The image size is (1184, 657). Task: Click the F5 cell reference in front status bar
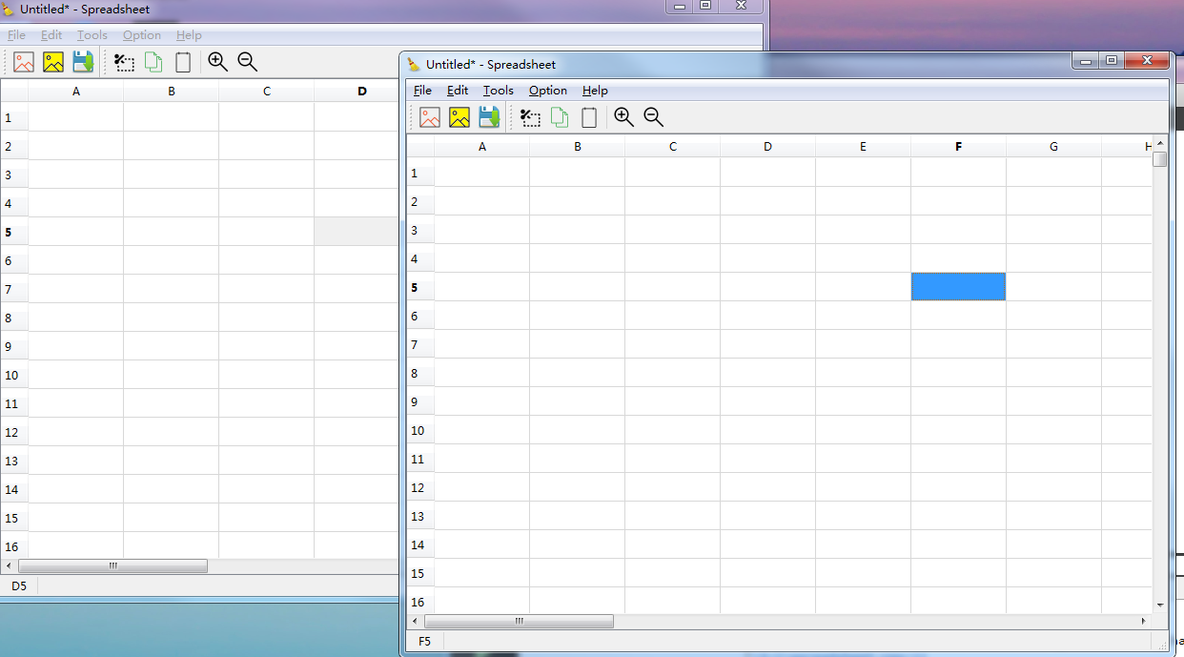(x=425, y=641)
